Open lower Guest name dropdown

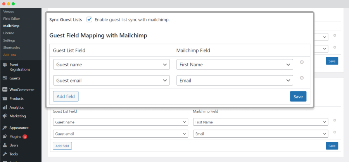121,122
